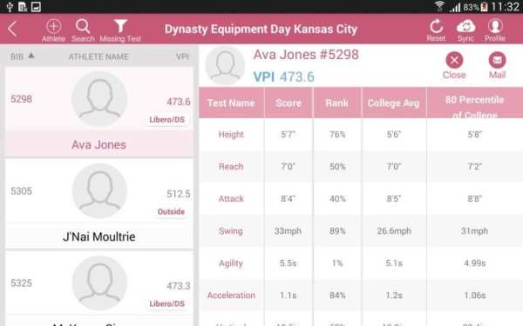The height and width of the screenshot is (326, 523).
Task: Open the Swing test row
Action: tap(361, 231)
